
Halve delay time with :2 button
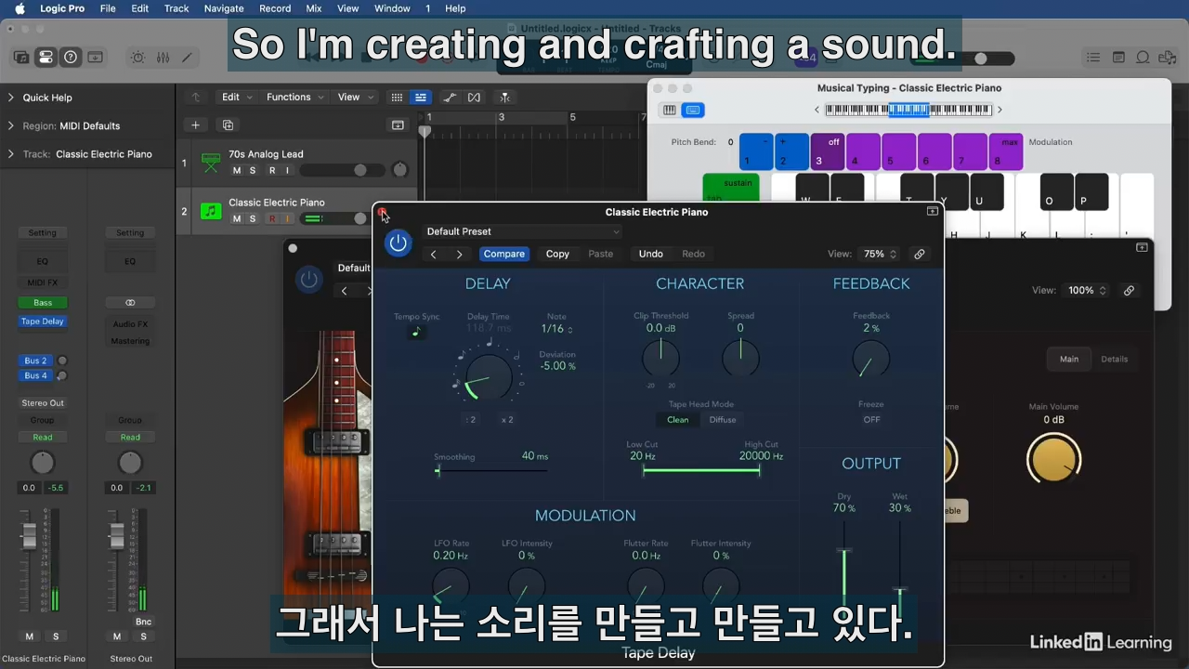pyautogui.click(x=471, y=420)
